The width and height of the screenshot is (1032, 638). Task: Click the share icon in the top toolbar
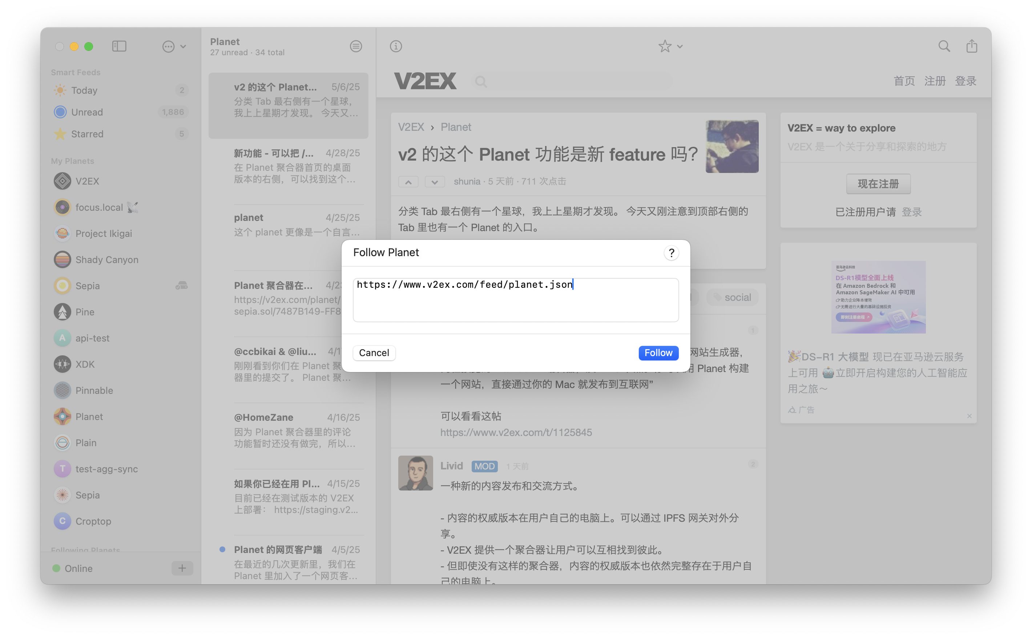[972, 47]
